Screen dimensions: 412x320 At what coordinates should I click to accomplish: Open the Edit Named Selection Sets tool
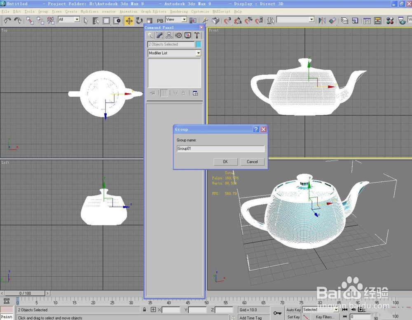271,21
